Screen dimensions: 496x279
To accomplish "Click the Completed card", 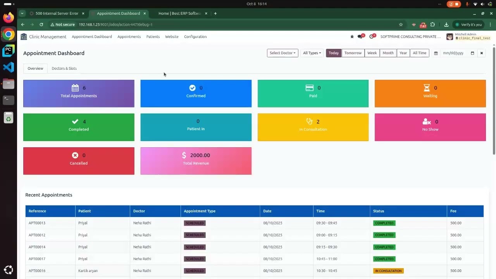I will [79, 127].
